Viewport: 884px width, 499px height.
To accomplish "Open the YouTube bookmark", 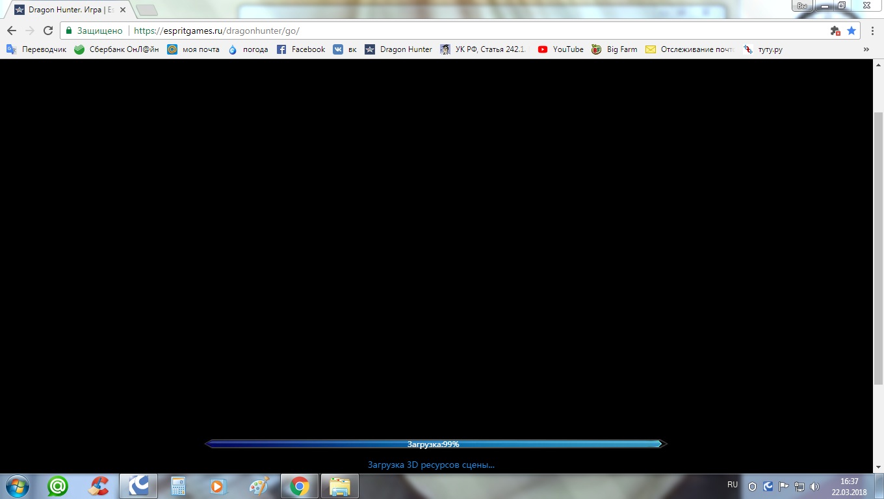I will 560,49.
